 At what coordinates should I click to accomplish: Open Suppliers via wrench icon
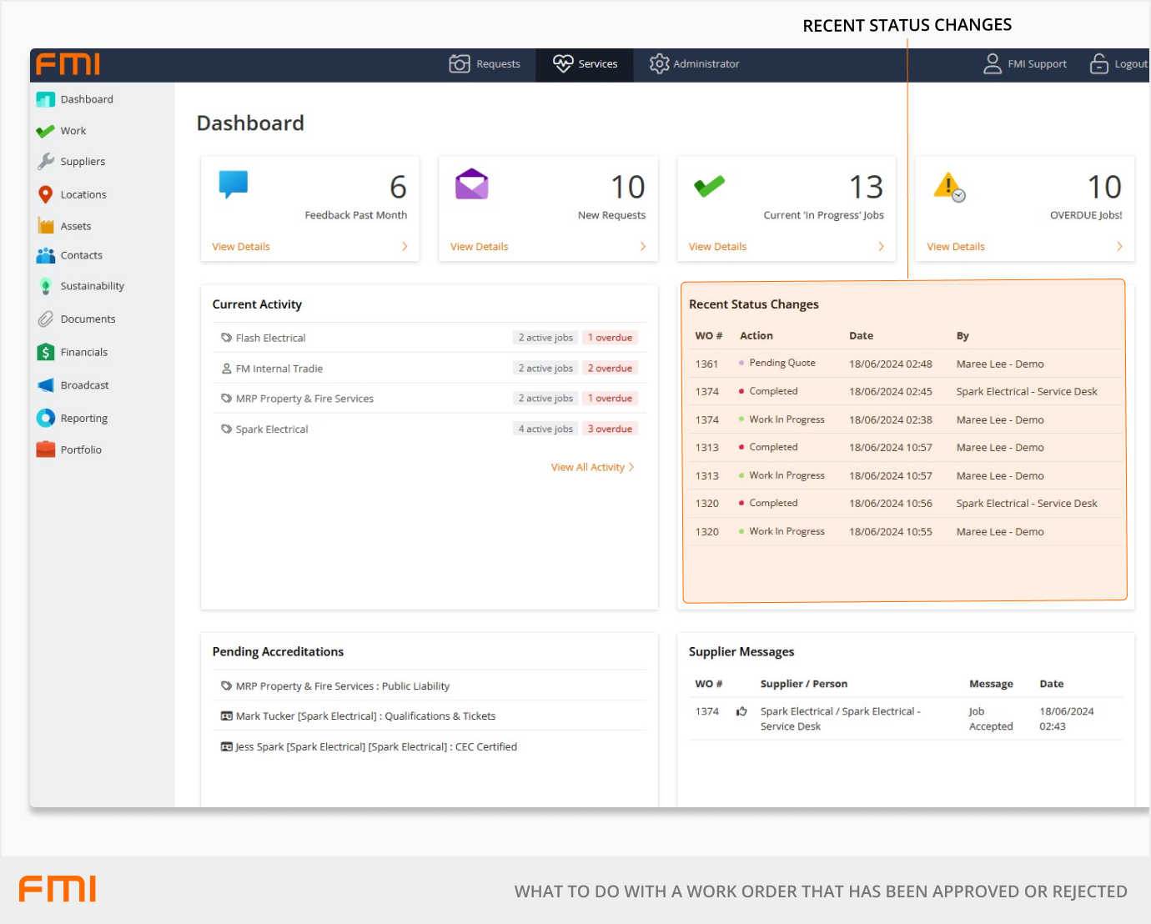tap(46, 162)
